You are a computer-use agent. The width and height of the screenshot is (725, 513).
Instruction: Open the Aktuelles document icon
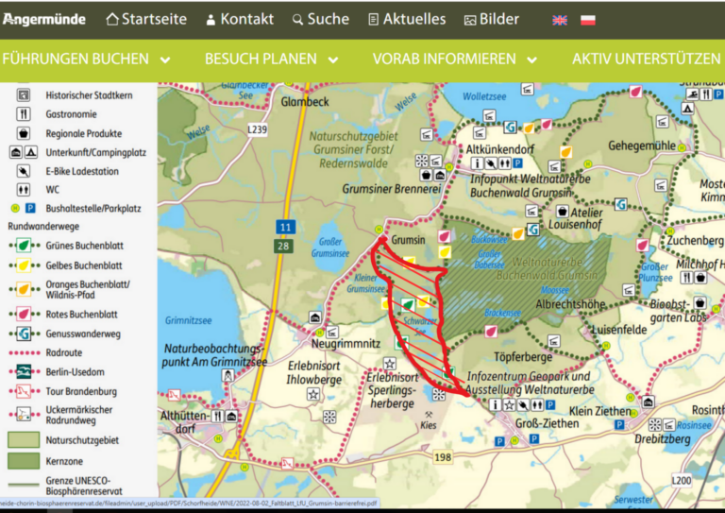(373, 20)
